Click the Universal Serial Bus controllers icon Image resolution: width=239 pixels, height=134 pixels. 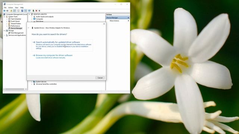[34, 84]
